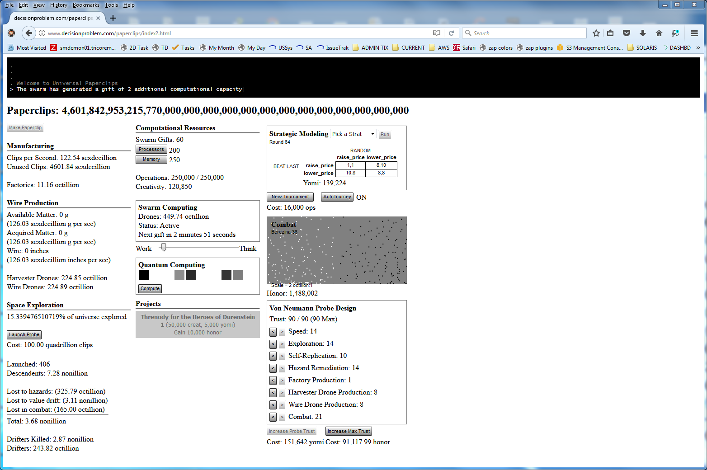
Task: Decrease Harvester Drone Production with left arrow
Action: (273, 393)
